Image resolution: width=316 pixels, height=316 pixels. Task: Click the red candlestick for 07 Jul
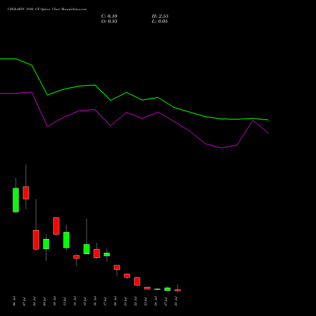[26, 193]
